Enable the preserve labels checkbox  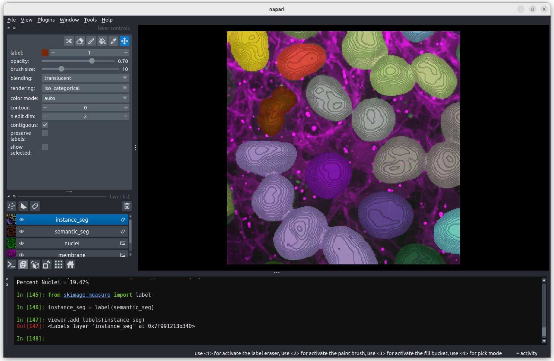[45, 133]
